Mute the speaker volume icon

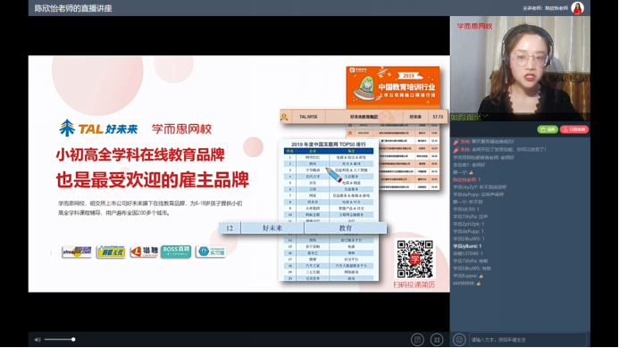coord(38,339)
